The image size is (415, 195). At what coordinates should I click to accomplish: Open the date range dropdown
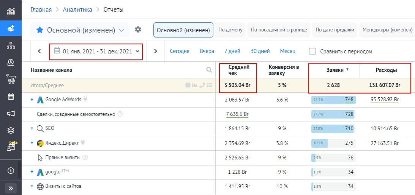96,51
